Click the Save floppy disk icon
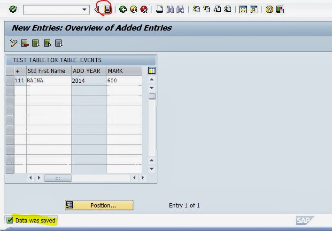Viewport: 332px width, 231px height. click(107, 9)
